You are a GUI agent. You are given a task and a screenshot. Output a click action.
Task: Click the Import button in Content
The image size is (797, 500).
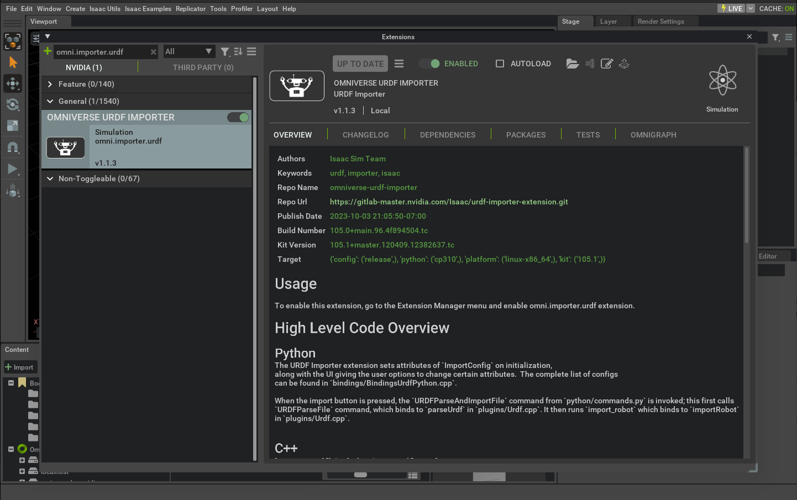[x=19, y=367]
